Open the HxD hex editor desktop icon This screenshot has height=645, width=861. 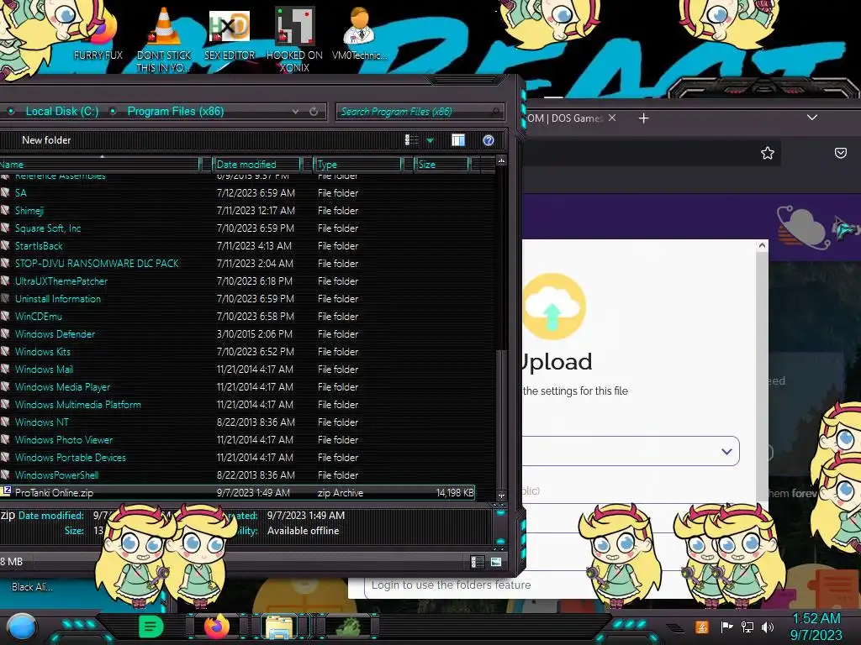(x=230, y=33)
